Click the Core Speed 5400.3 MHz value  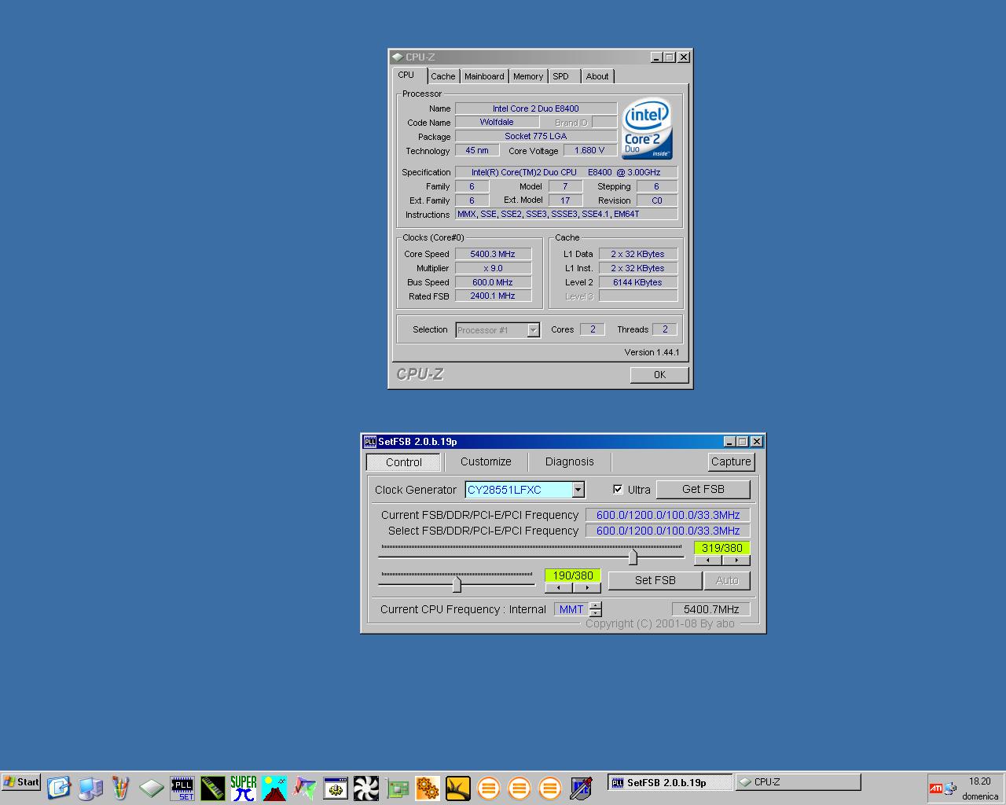pos(493,254)
